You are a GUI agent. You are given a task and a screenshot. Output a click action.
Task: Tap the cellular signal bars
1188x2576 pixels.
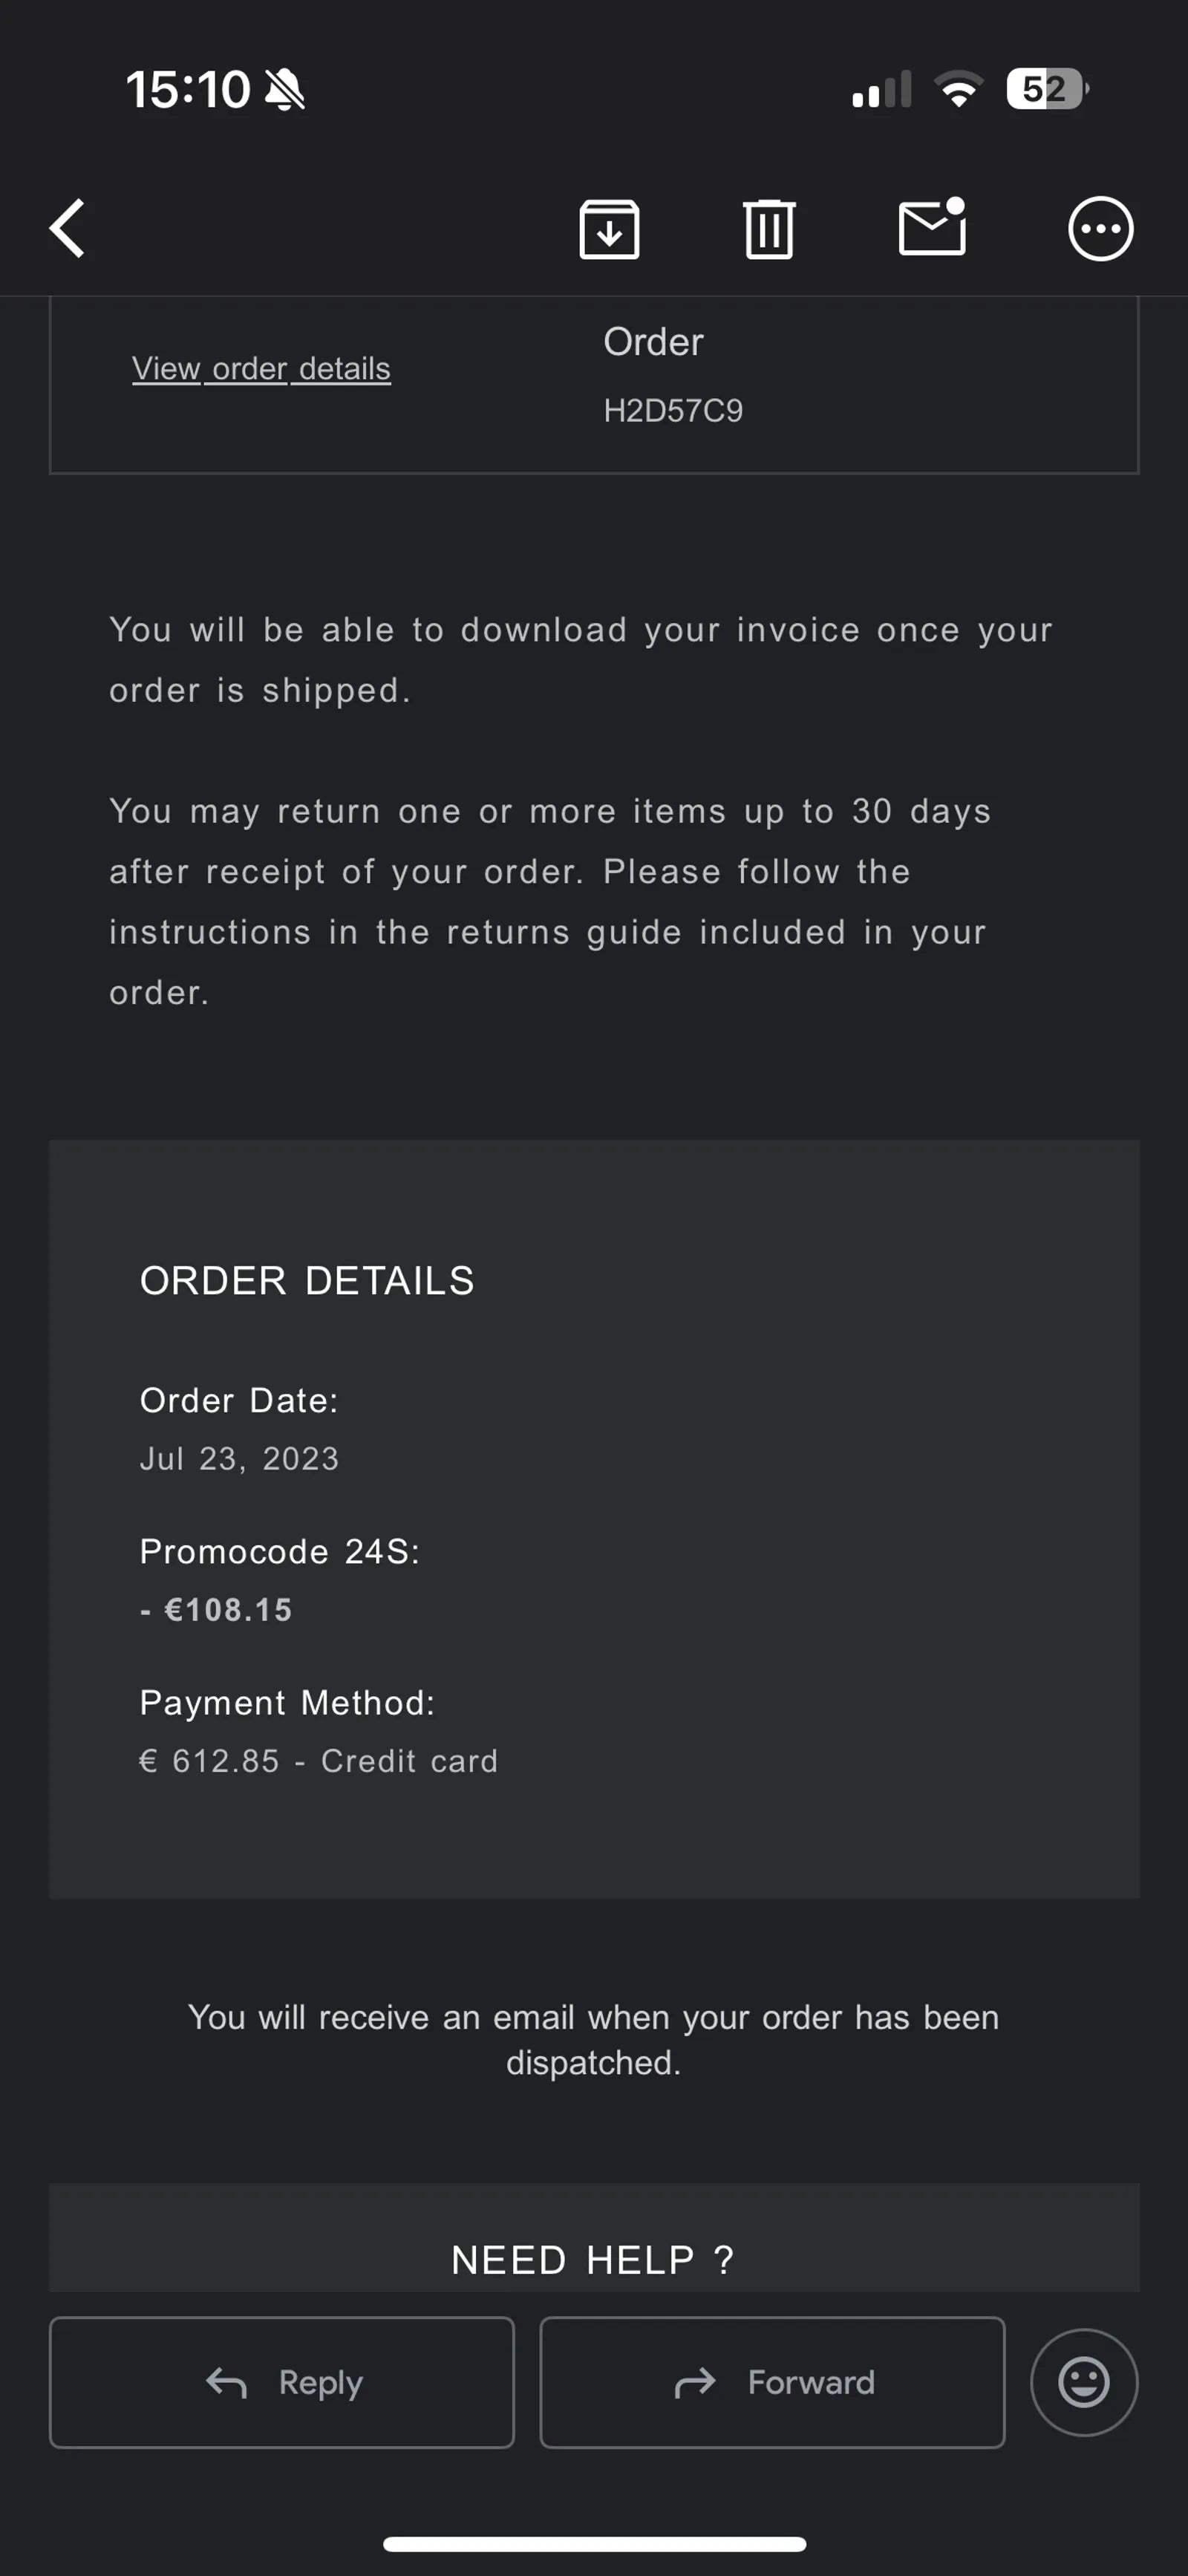coord(881,90)
